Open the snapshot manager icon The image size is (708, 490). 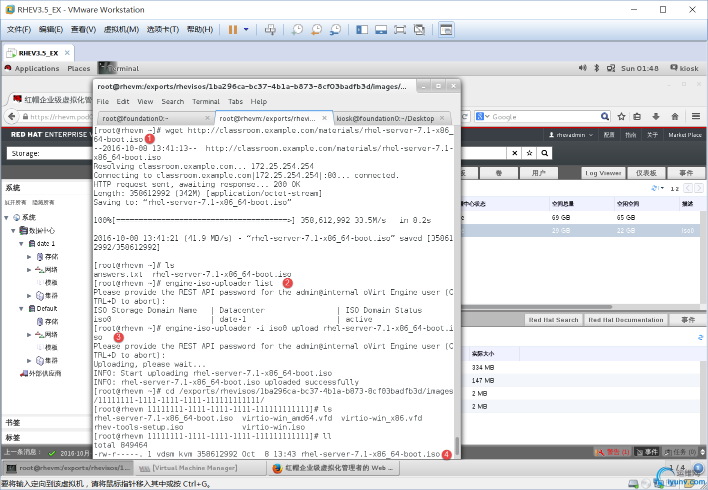click(x=335, y=30)
